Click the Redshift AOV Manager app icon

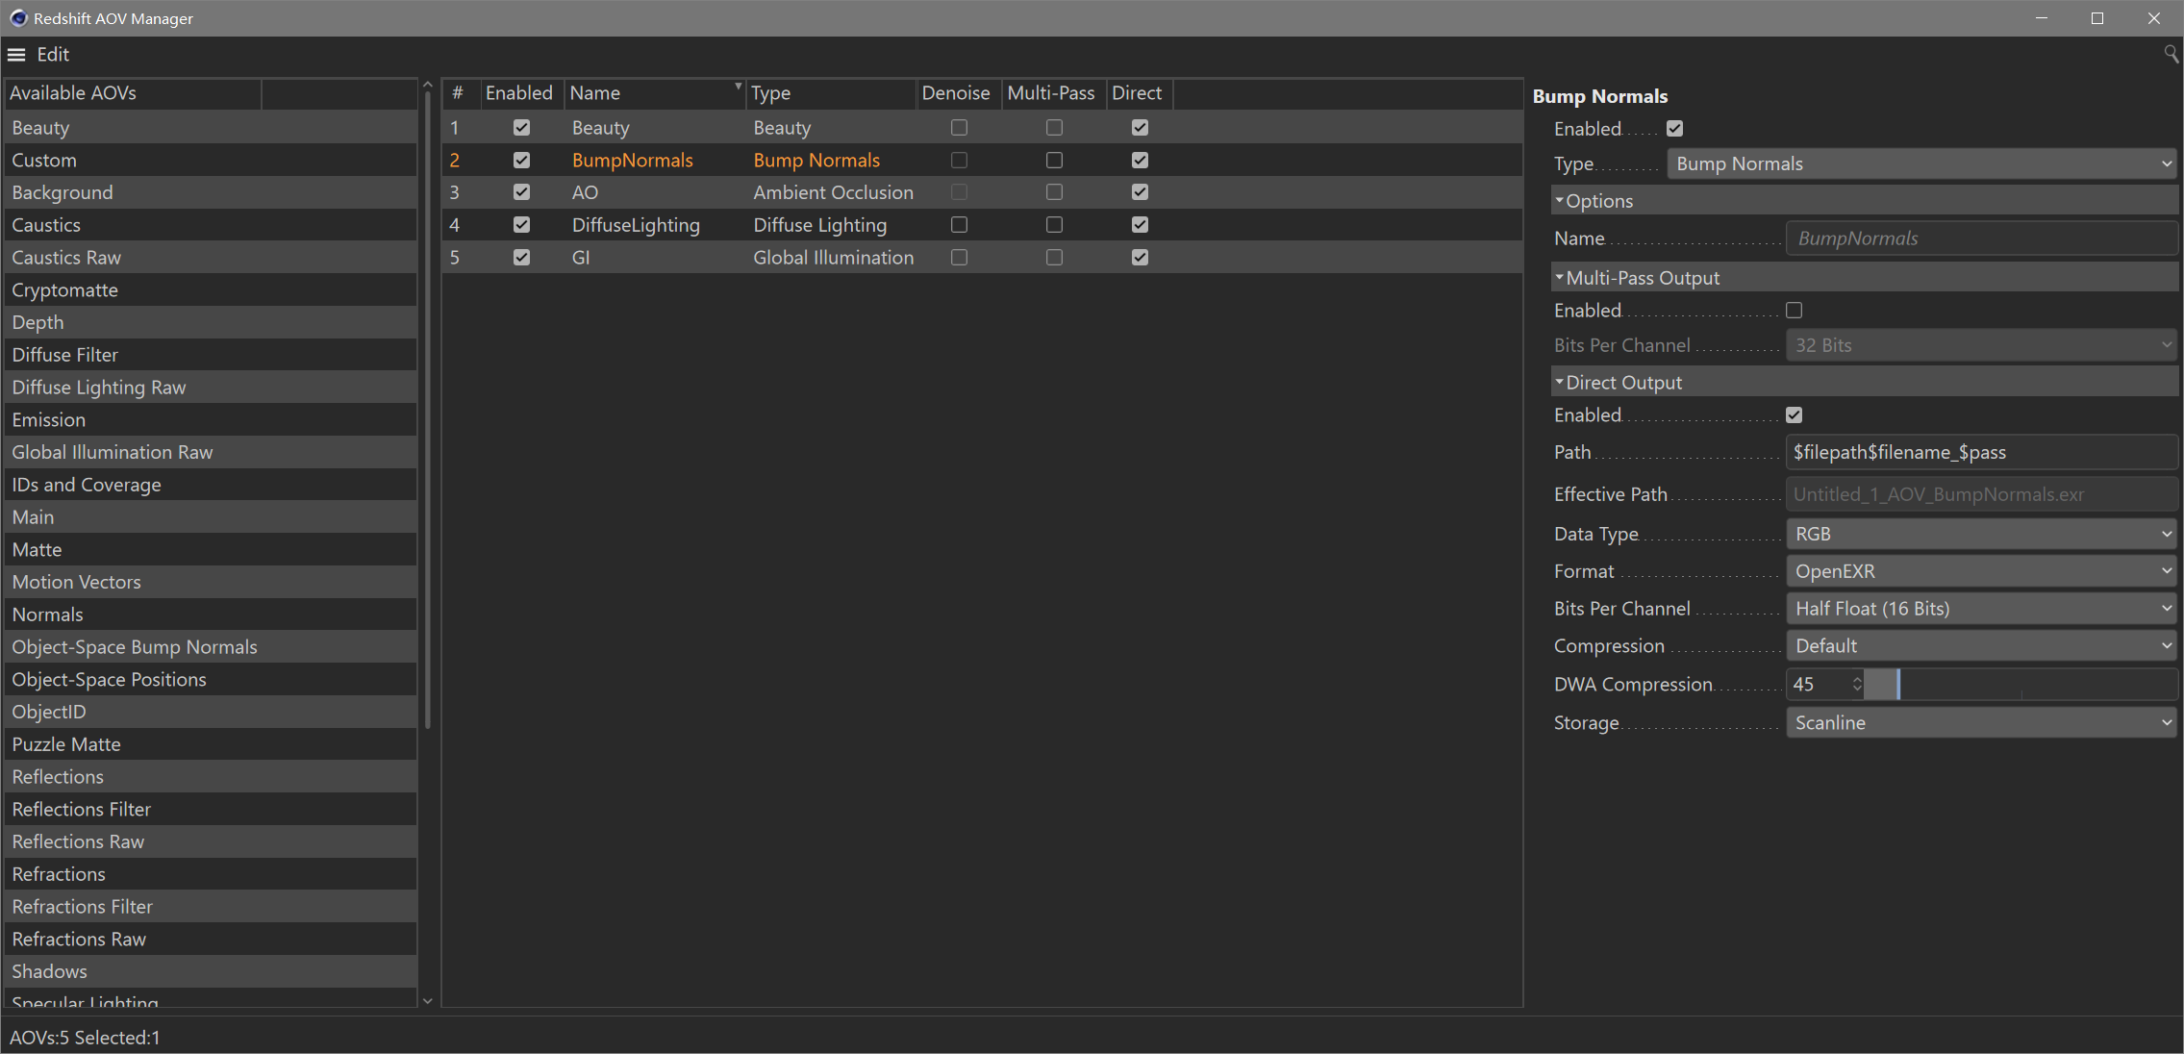click(18, 18)
